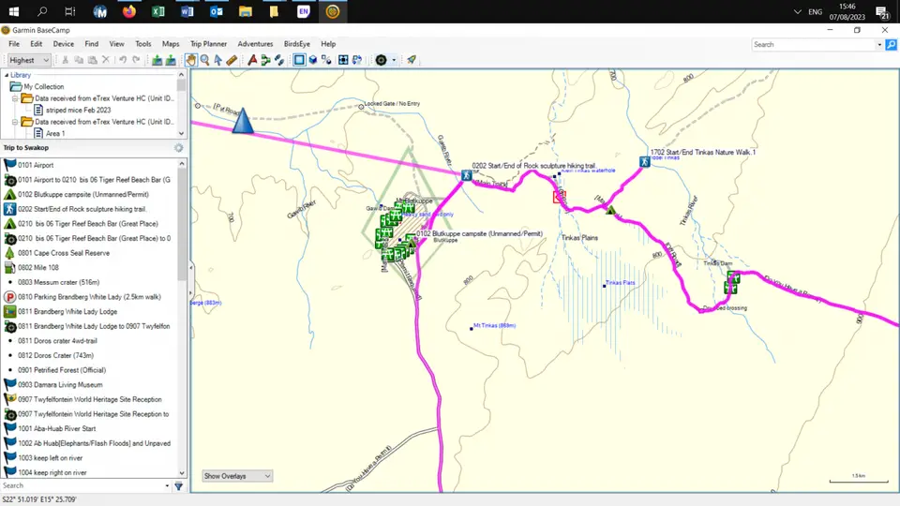Open the Show Overlays dropdown
The width and height of the screenshot is (900, 506).
coord(237,476)
